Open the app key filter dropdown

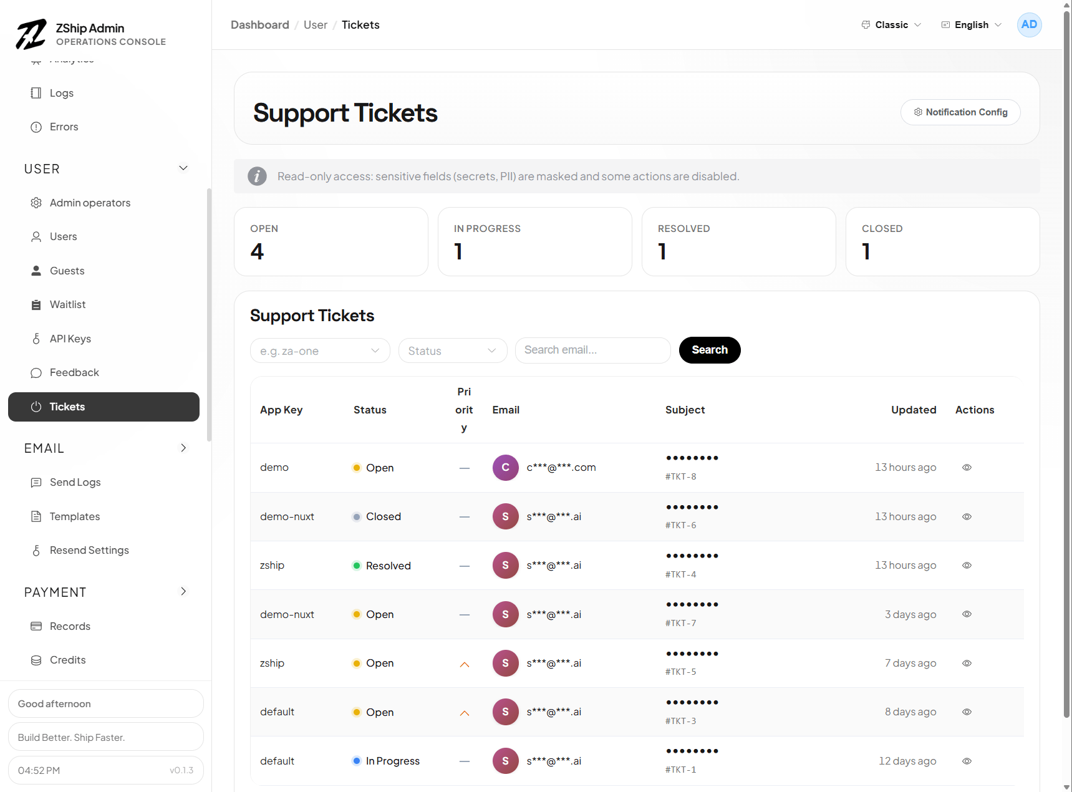pos(320,350)
